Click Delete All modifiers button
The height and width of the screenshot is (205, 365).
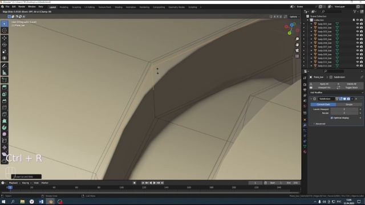350,84
